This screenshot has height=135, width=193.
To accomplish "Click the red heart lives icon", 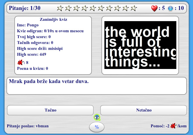I will [154, 8].
